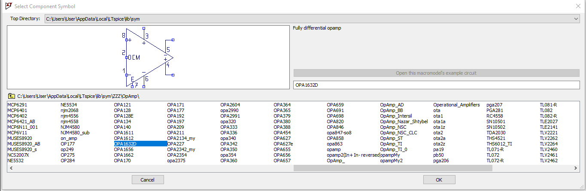Select the on_amp entry

(x=69, y=138)
